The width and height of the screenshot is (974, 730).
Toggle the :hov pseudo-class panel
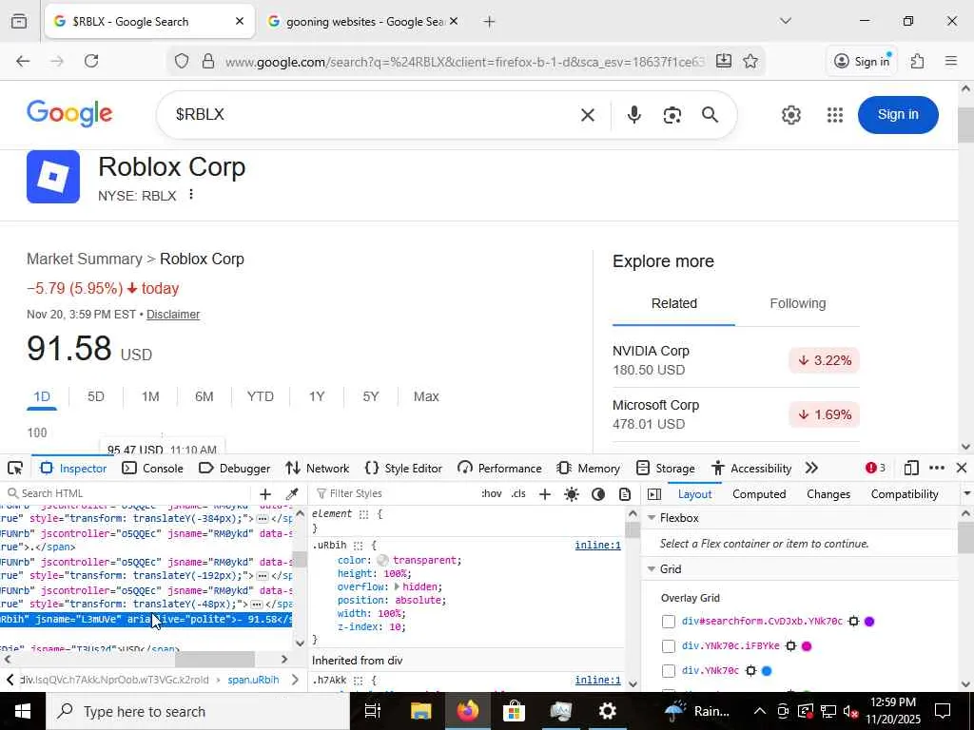click(491, 493)
